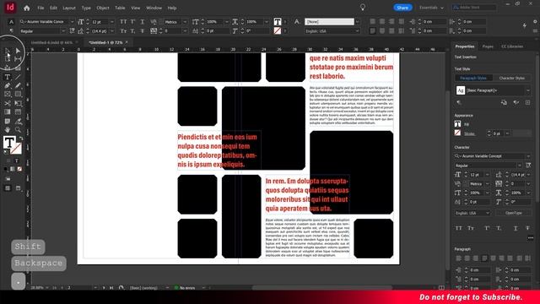
Task: Open the character style [None] dropdown
Action: point(357,22)
